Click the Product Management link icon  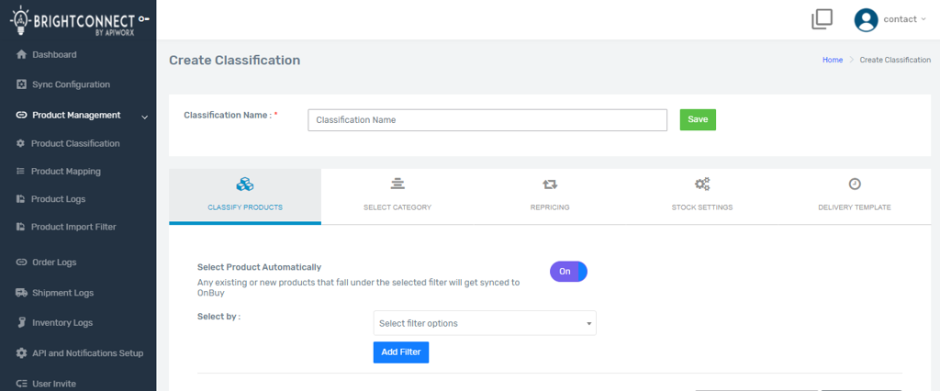[22, 115]
